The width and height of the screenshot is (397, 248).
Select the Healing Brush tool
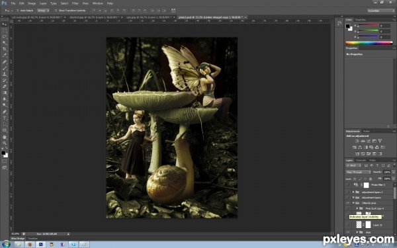[5, 62]
